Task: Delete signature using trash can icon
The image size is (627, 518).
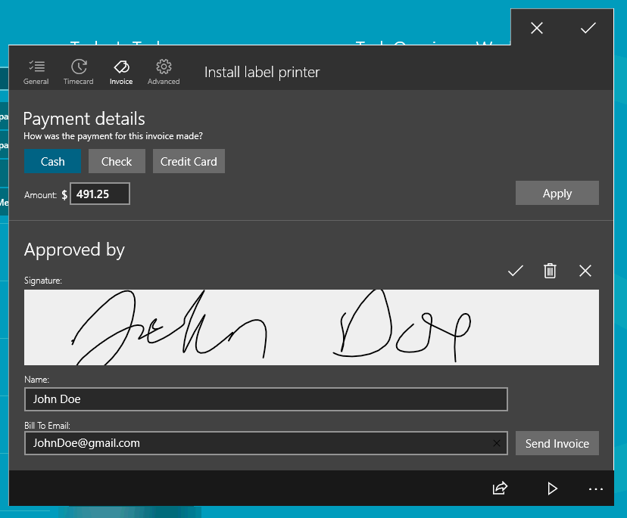Action: (551, 271)
